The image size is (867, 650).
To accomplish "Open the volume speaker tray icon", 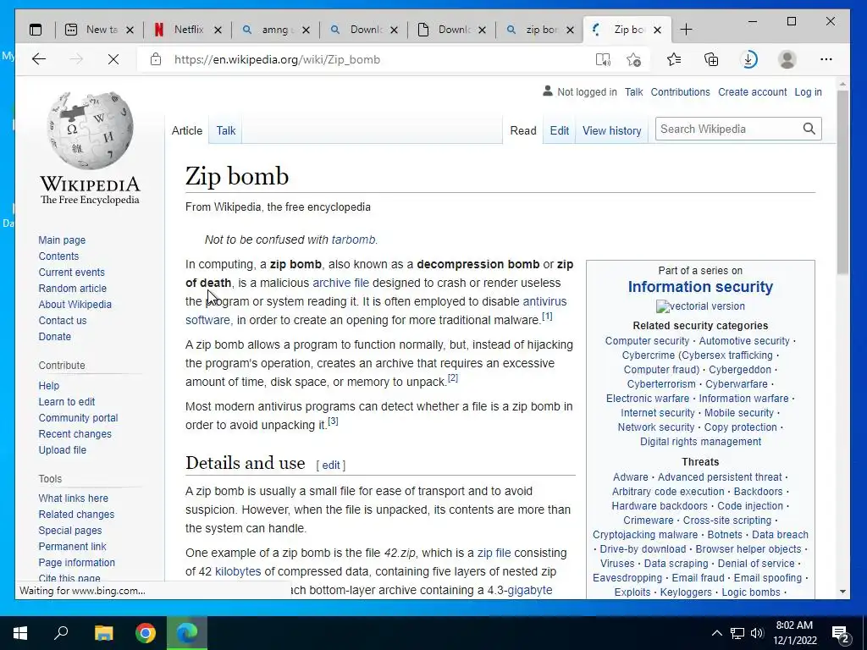I will [757, 633].
